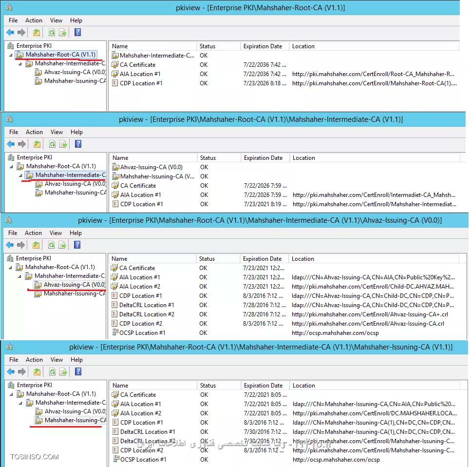Viewport: 469px width, 467px height.
Task: Click Up one level icon in Mahshaher-Issuning-CA window
Action: click(x=37, y=371)
